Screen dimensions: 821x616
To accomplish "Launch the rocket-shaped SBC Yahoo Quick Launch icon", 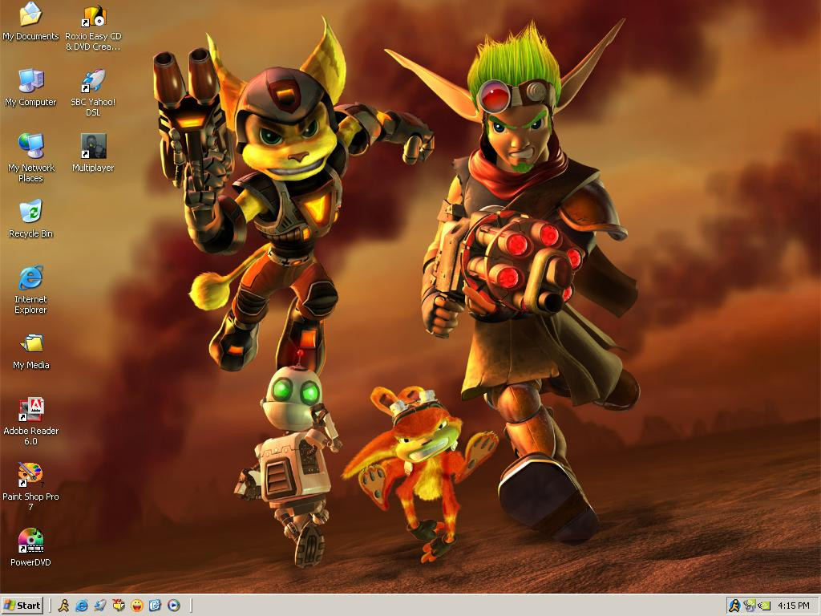I will (100, 606).
